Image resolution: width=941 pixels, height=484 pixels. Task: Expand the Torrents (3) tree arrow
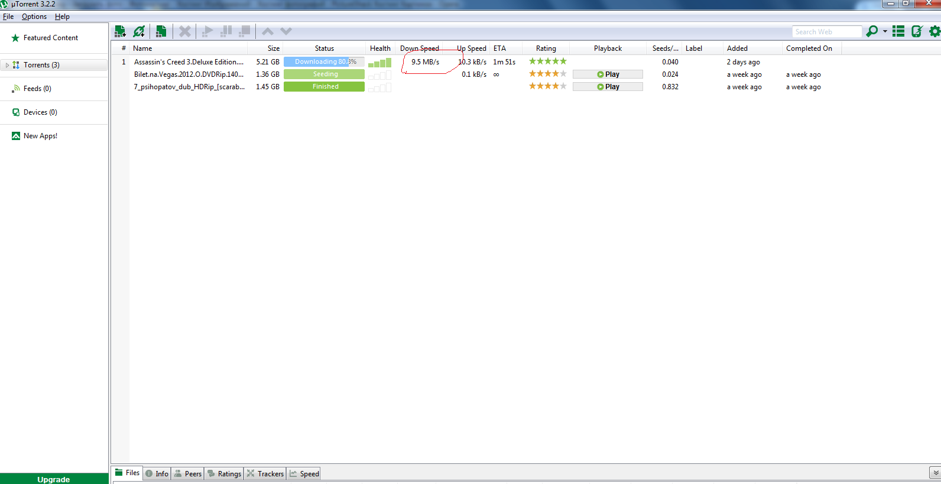click(x=7, y=65)
